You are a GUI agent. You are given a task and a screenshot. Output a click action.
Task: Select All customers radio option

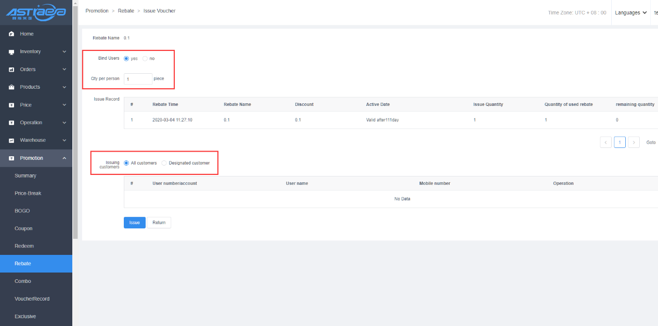coord(126,163)
